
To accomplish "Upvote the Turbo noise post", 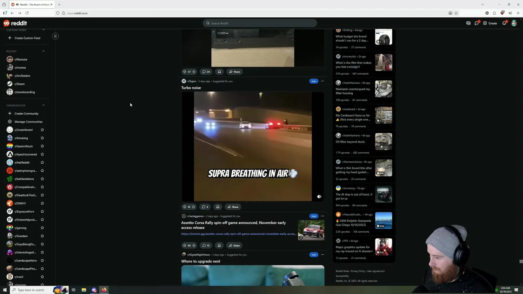I will [x=184, y=207].
